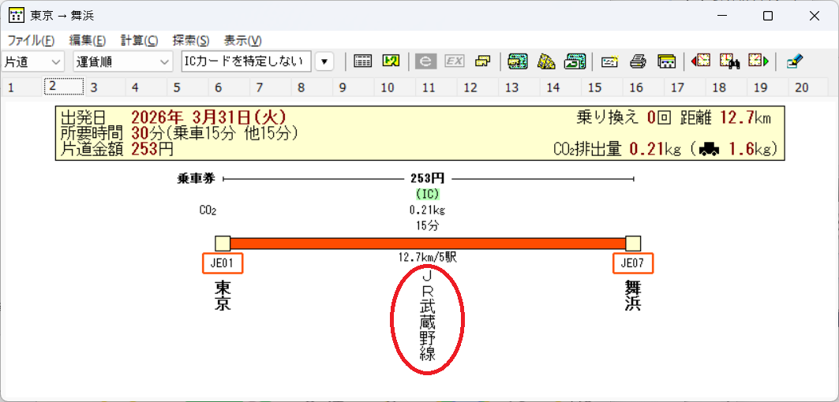Switch to route tab 8
The width and height of the screenshot is (839, 402).
pyautogui.click(x=312, y=87)
